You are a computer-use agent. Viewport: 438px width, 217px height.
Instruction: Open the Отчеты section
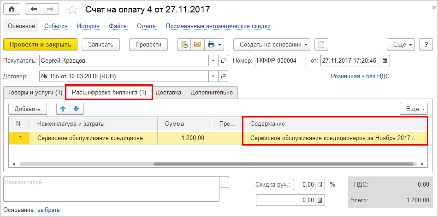[147, 26]
